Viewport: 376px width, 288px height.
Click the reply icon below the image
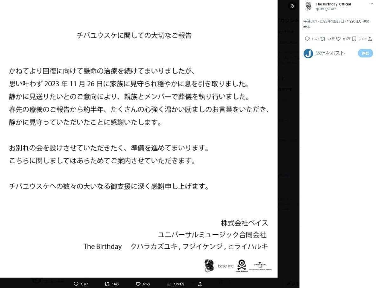(76, 284)
